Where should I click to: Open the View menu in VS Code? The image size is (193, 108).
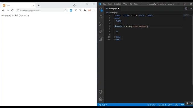click(125, 4)
